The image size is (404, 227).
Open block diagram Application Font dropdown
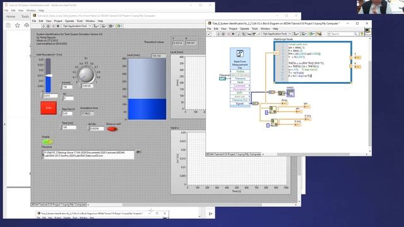[x=276, y=33]
